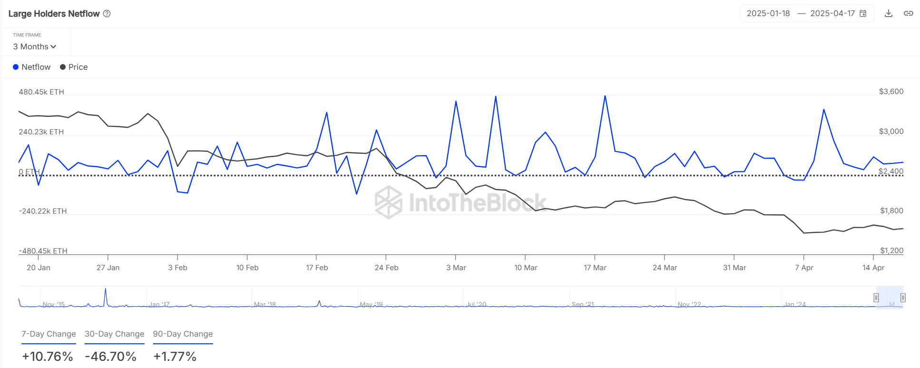The image size is (920, 368).
Task: Click the chevron next to 3 Months
Action: click(x=53, y=47)
